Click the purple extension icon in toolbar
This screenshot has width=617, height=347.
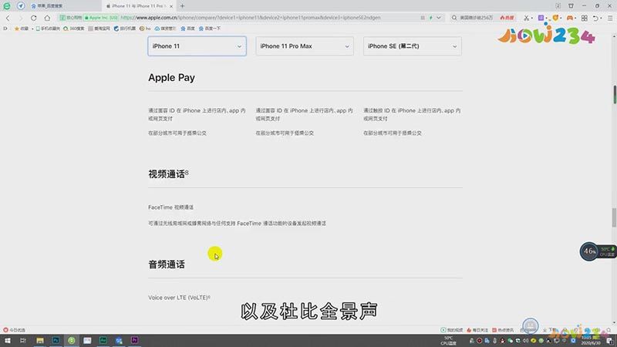[x=541, y=18]
